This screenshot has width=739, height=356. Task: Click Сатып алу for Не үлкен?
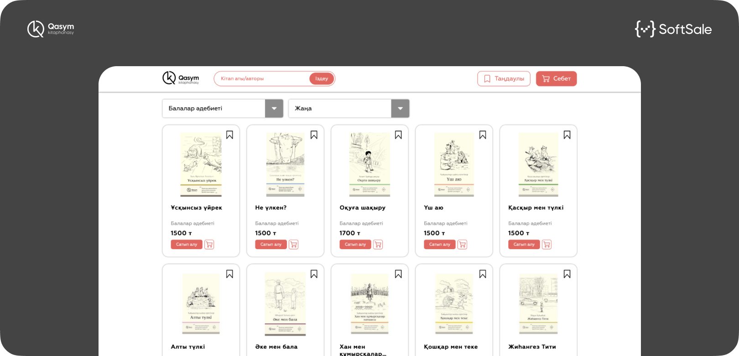coord(271,245)
